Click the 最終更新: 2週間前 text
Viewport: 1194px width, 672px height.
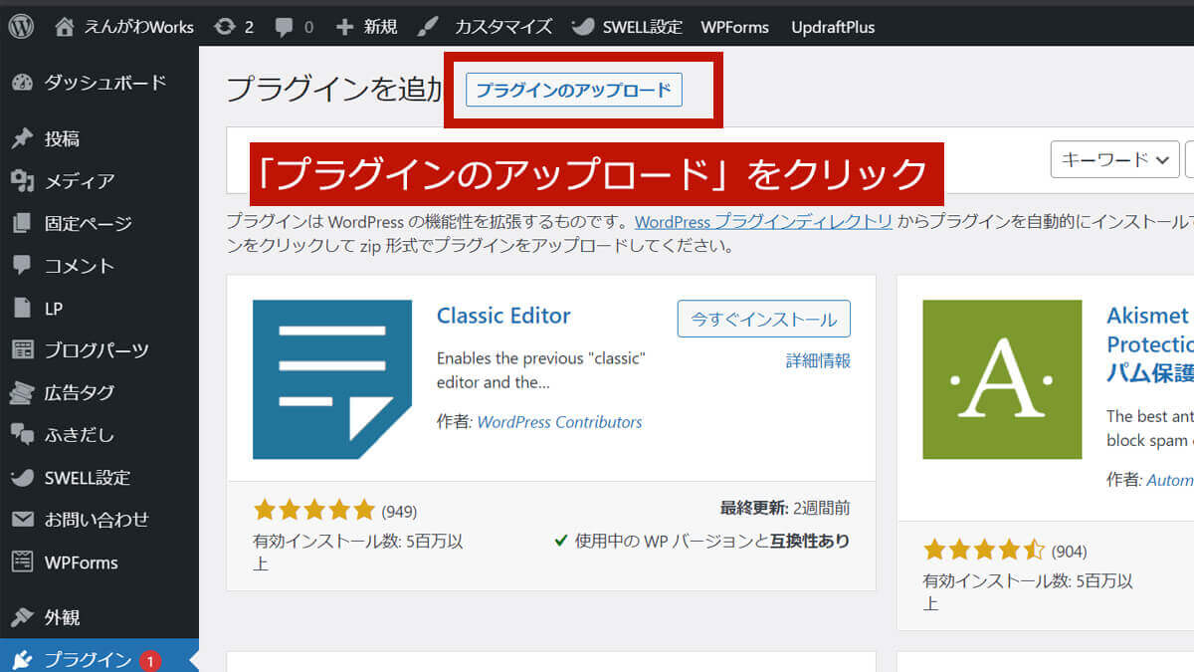(785, 508)
